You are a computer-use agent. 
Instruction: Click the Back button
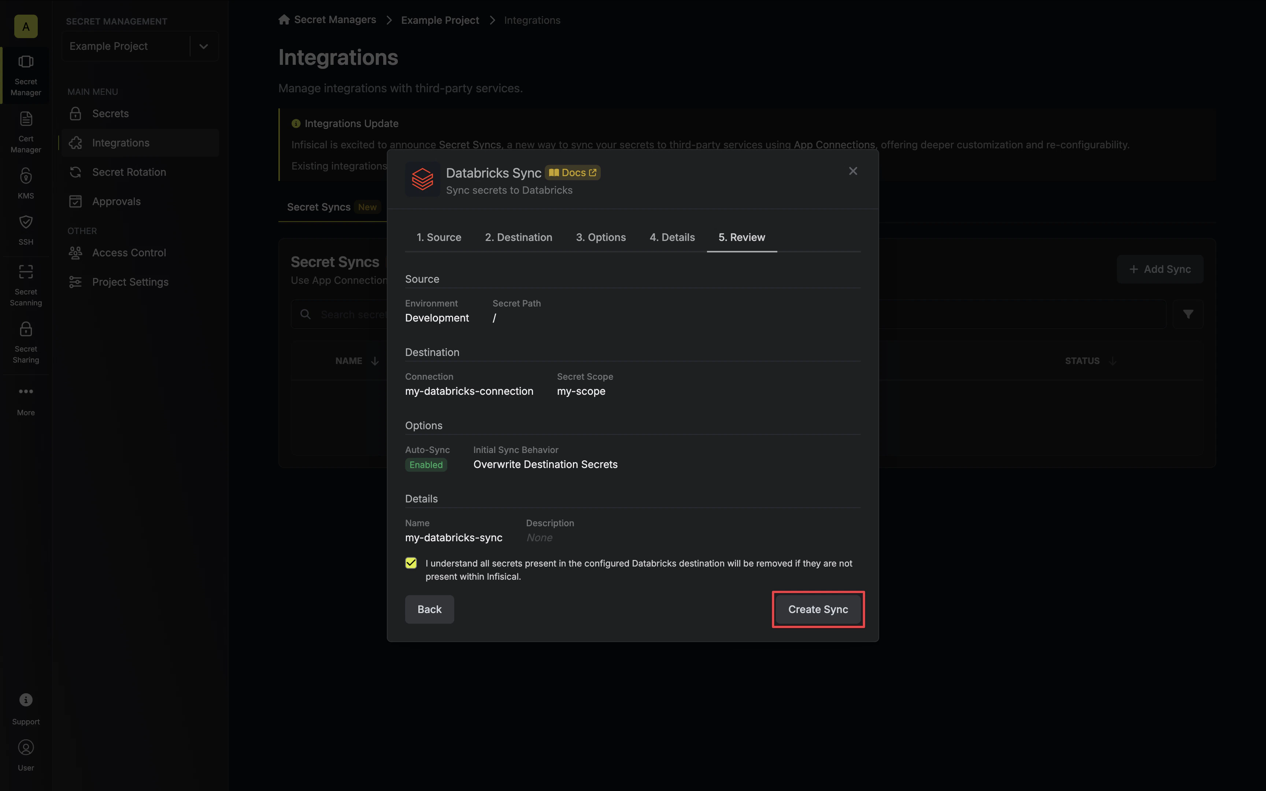point(429,609)
